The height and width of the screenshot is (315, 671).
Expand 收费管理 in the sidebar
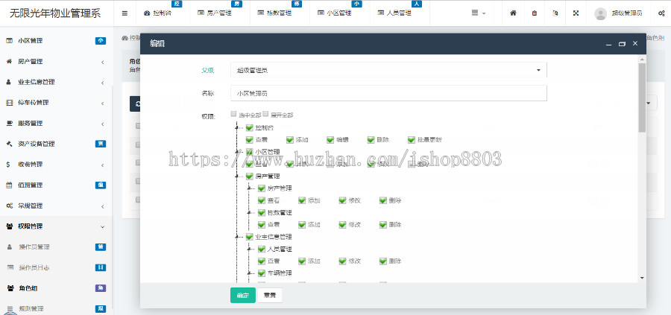pos(103,165)
